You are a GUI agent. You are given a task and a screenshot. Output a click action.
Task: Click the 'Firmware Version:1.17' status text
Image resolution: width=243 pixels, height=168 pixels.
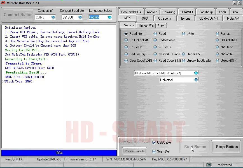pos(80,159)
